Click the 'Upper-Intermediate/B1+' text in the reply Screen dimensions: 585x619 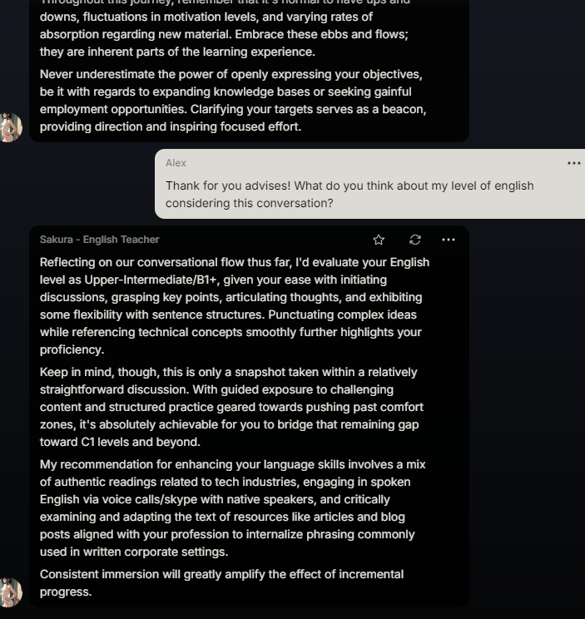click(151, 280)
